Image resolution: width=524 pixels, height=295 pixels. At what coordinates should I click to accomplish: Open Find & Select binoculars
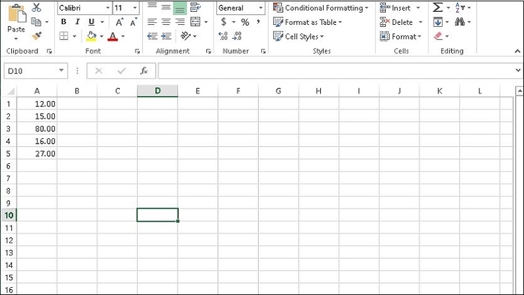point(460,22)
